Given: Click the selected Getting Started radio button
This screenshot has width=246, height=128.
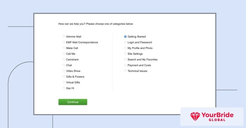Looking at the screenshot, I should coord(125,36).
